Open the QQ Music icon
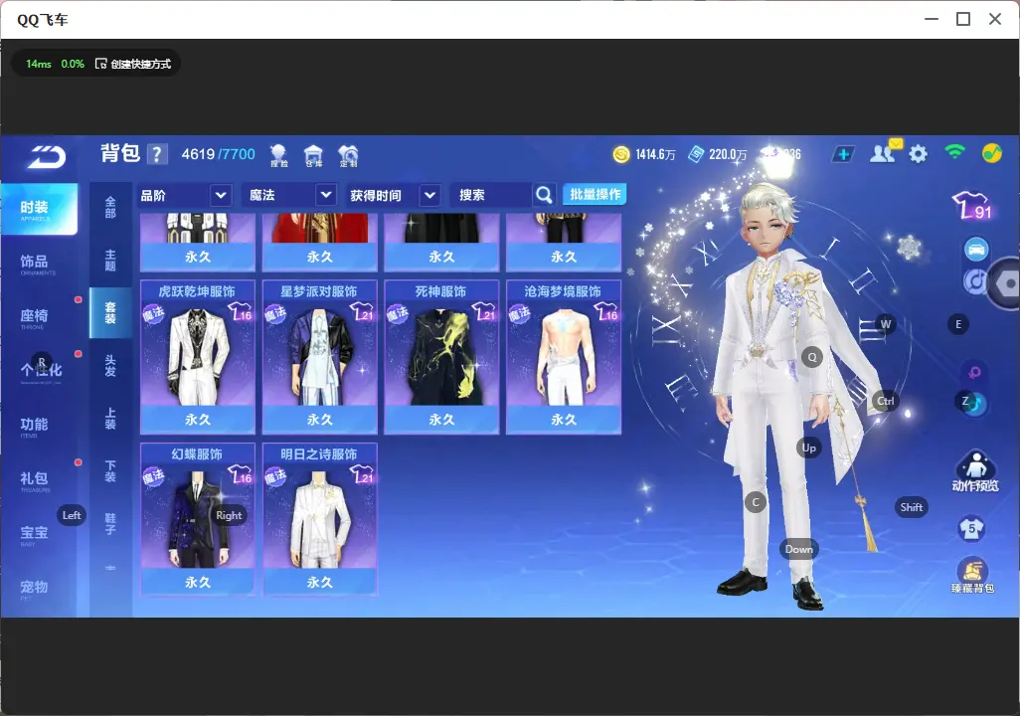 tap(991, 153)
